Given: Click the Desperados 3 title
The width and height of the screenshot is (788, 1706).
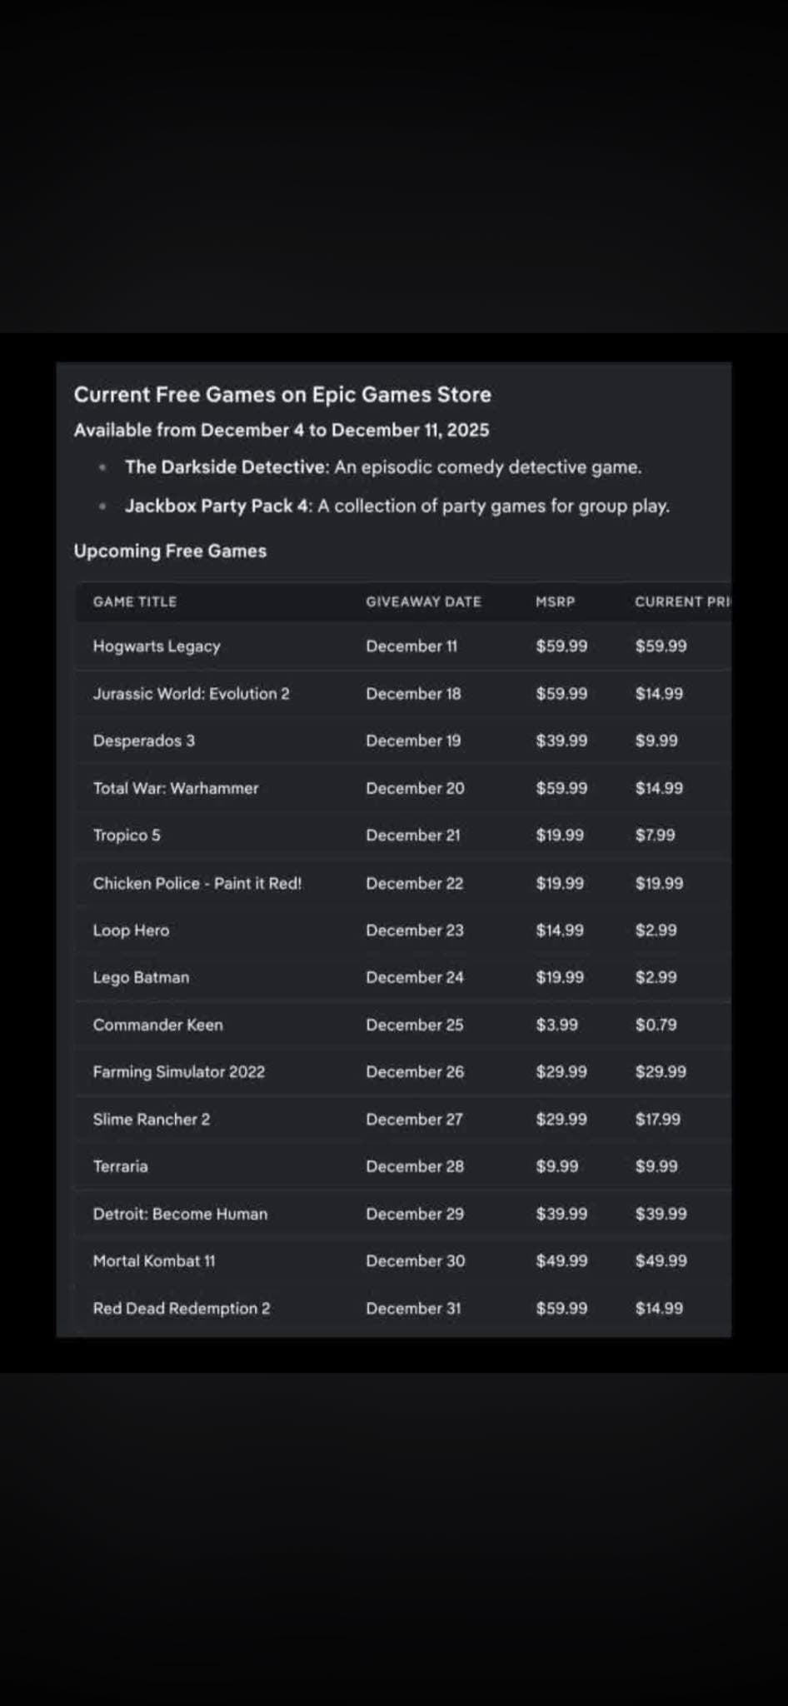Looking at the screenshot, I should [x=143, y=741].
